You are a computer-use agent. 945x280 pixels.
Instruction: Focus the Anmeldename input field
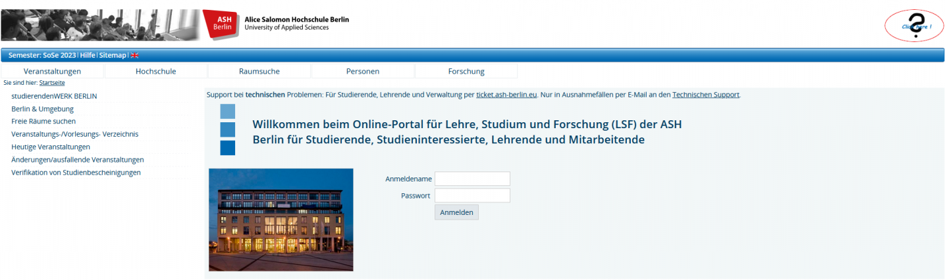[x=472, y=179]
